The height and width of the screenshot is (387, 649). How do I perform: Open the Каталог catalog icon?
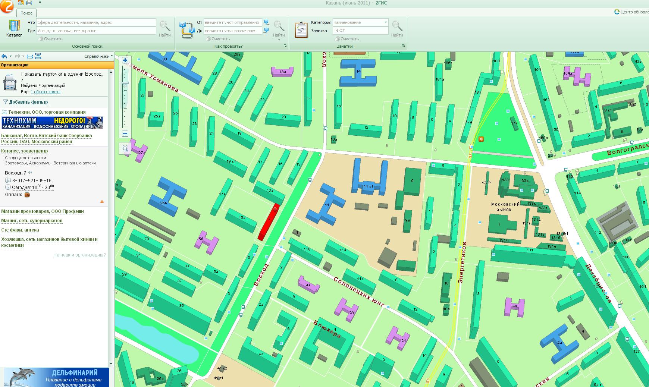click(x=14, y=28)
